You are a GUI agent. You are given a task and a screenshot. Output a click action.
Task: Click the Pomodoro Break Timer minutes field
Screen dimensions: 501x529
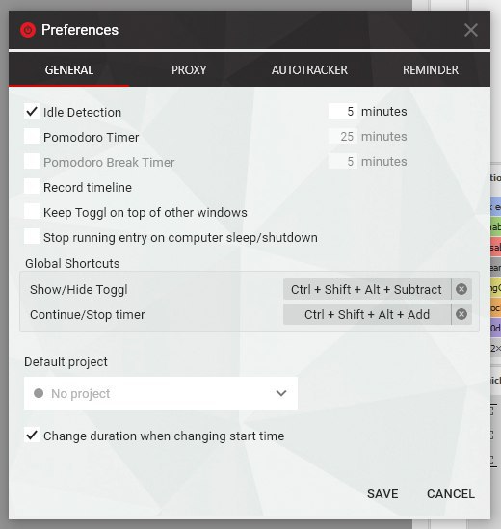coord(343,161)
